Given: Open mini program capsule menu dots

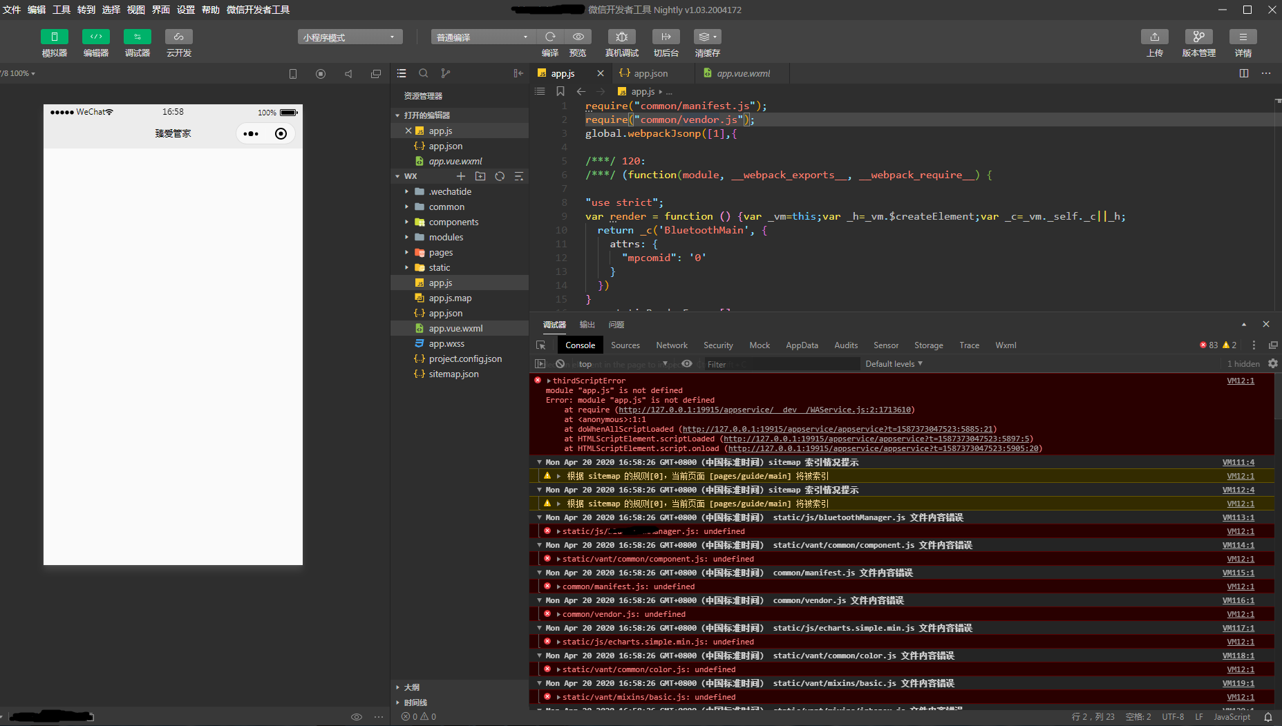Looking at the screenshot, I should pos(251,134).
